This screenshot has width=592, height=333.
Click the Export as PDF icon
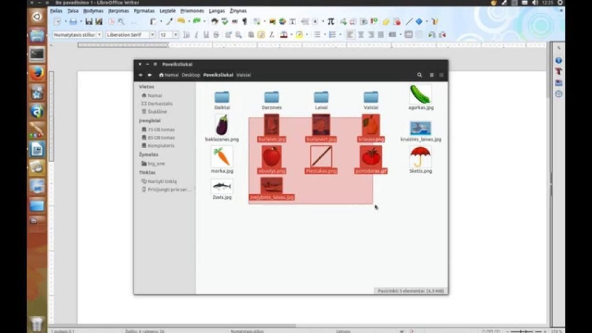112,22
